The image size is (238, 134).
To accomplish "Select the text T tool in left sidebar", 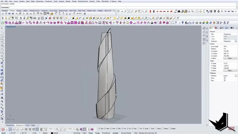I will 2,112.
